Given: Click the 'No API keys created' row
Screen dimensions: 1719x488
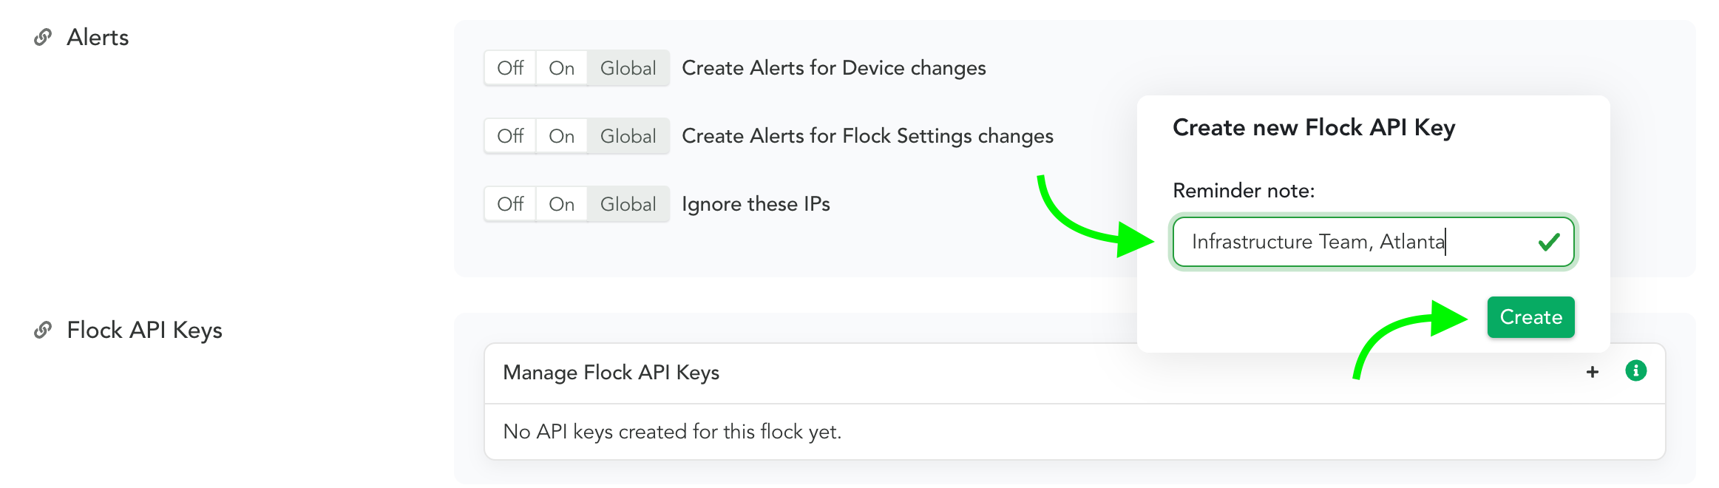Looking at the screenshot, I should click(1074, 432).
